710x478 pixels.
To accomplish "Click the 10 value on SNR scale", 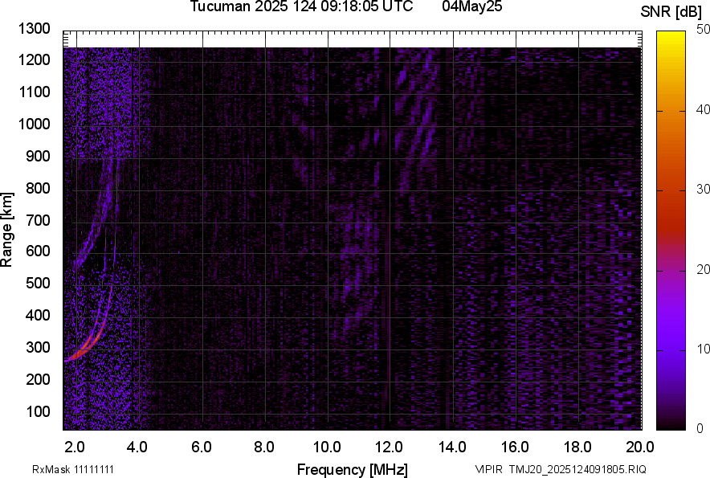I will 704,349.
